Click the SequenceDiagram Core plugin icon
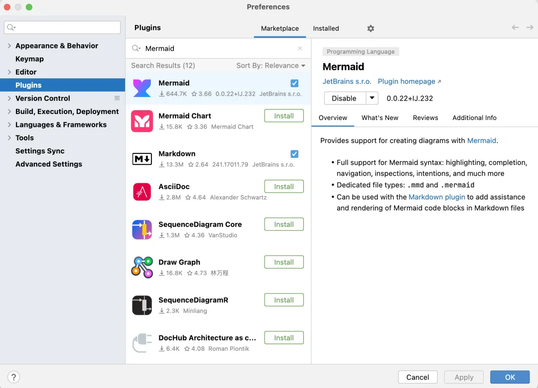Viewport: 538px width, 388px height. point(141,230)
